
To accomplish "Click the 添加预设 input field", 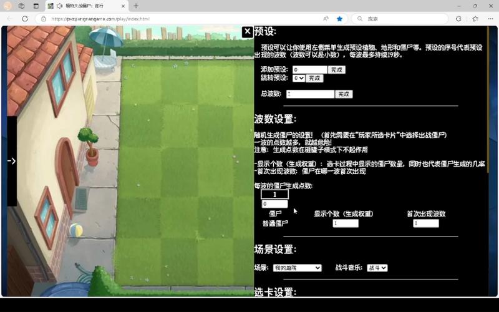I will [x=309, y=69].
